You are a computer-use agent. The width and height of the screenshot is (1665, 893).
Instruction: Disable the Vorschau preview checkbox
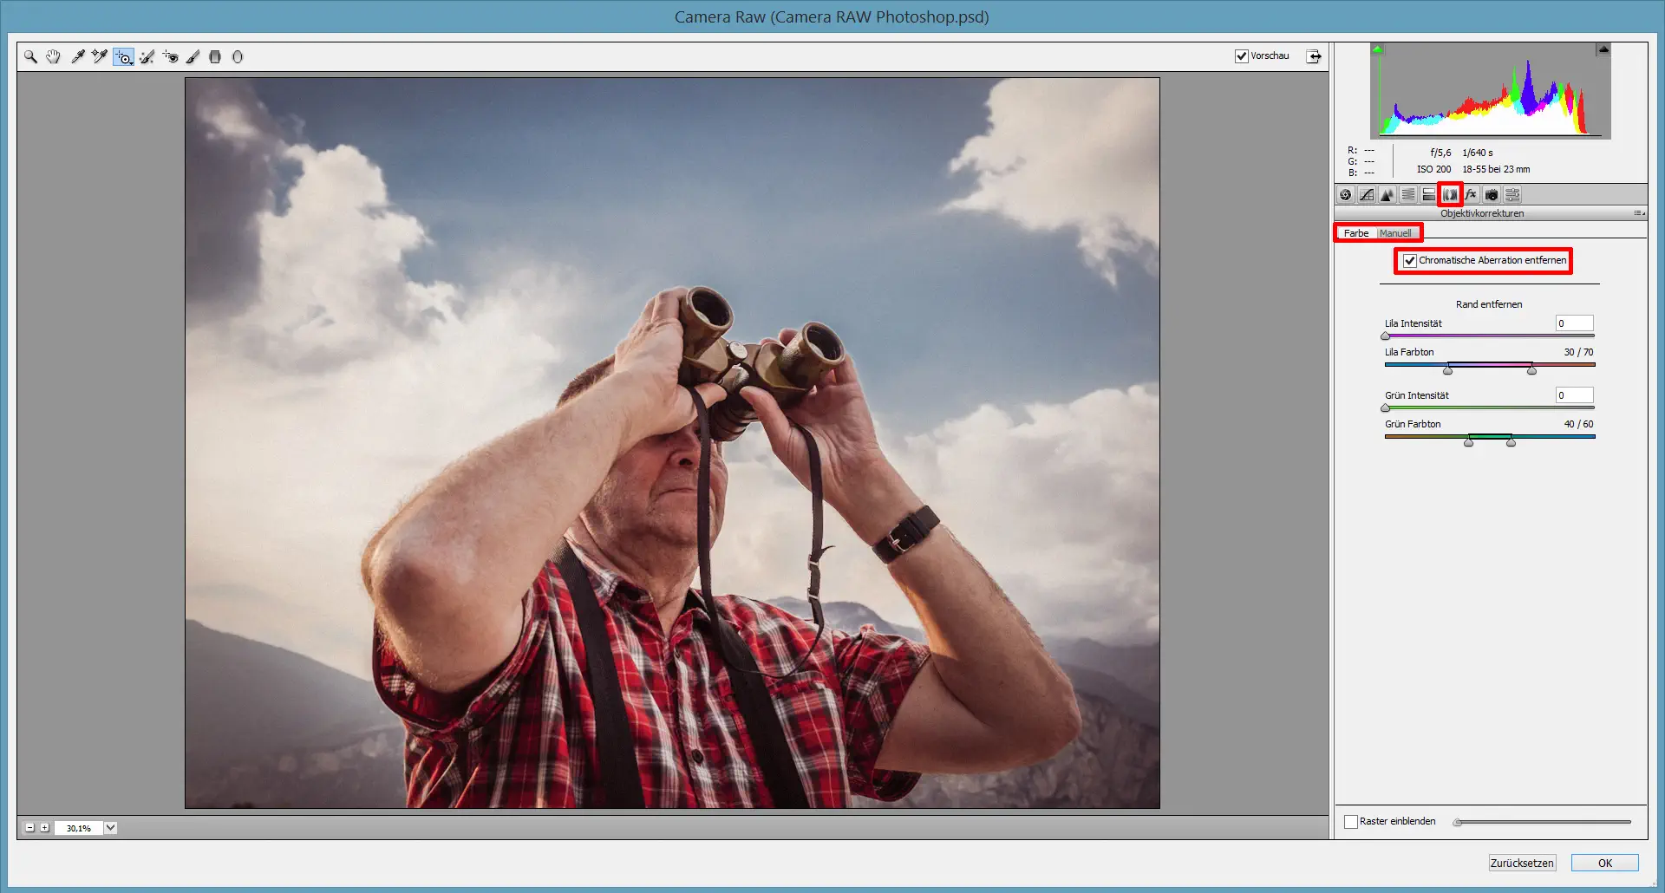click(x=1242, y=55)
